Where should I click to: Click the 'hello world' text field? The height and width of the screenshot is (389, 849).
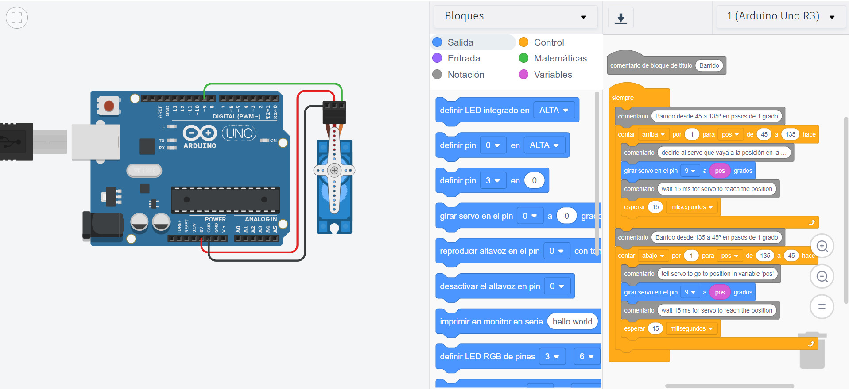[x=572, y=322]
